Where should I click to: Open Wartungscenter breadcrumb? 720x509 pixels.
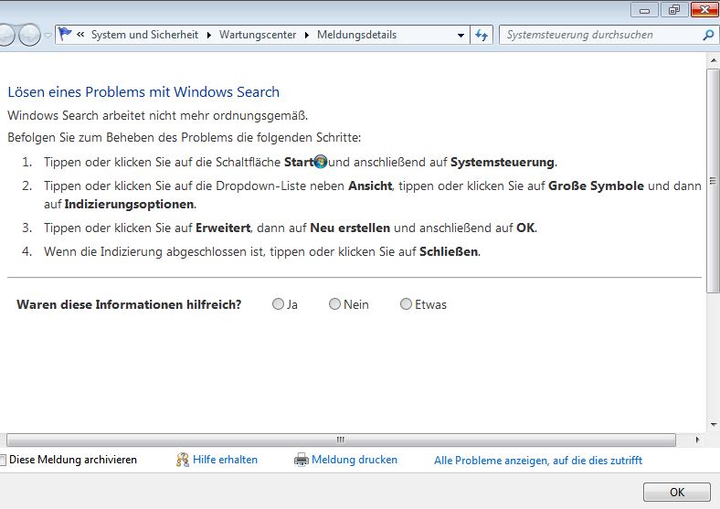point(258,35)
